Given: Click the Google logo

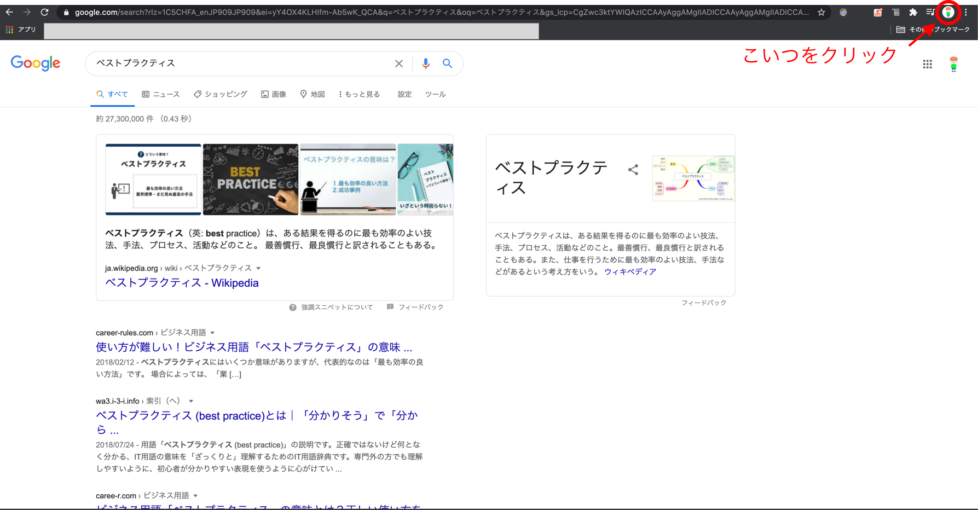Looking at the screenshot, I should 36,63.
